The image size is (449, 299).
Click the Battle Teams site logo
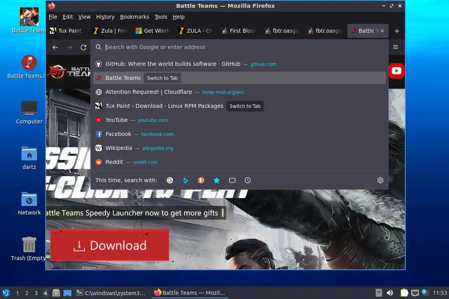70,72
